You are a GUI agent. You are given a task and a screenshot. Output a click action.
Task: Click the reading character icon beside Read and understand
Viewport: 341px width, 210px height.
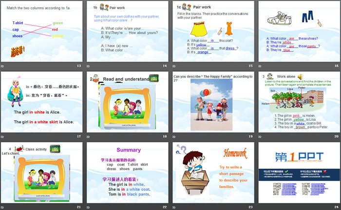pyautogui.click(x=95, y=78)
